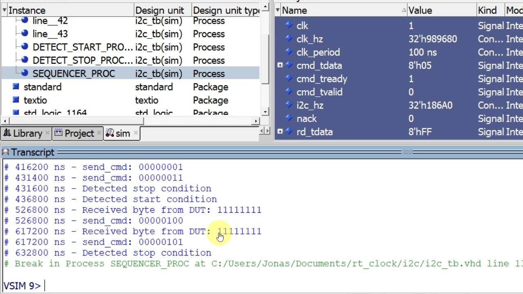523x294 pixels.
Task: Click the instance list vertical scrollbar thumb
Action: click(265, 58)
